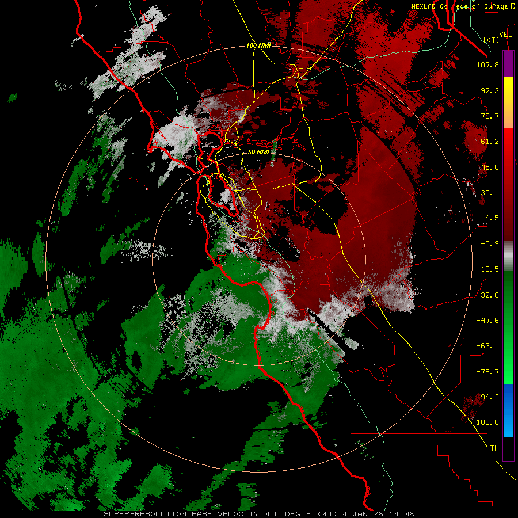Click the -94.2 scale value
The height and width of the screenshot is (518, 518).
[487, 397]
